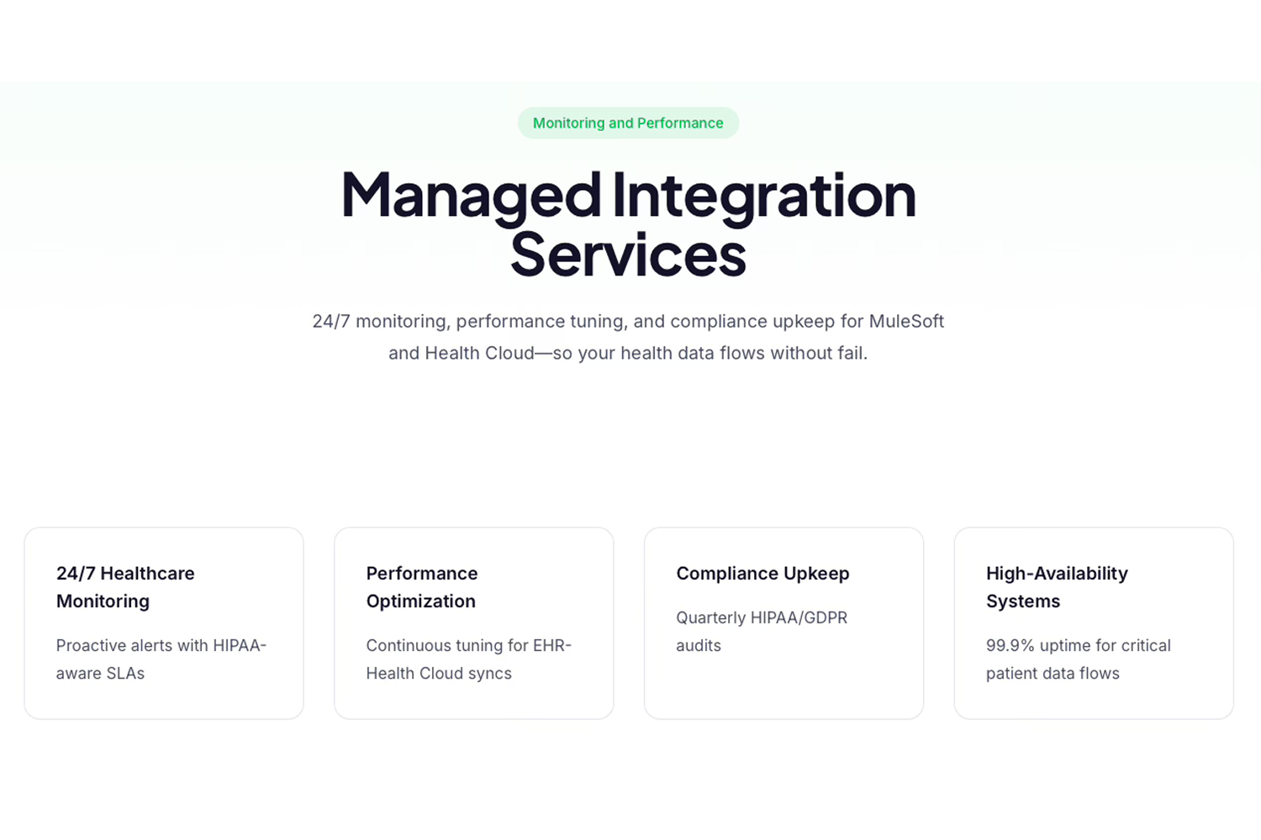Click 'Quarterly HIPAA/GDPR audits' text
1261x840 pixels.
click(x=762, y=632)
